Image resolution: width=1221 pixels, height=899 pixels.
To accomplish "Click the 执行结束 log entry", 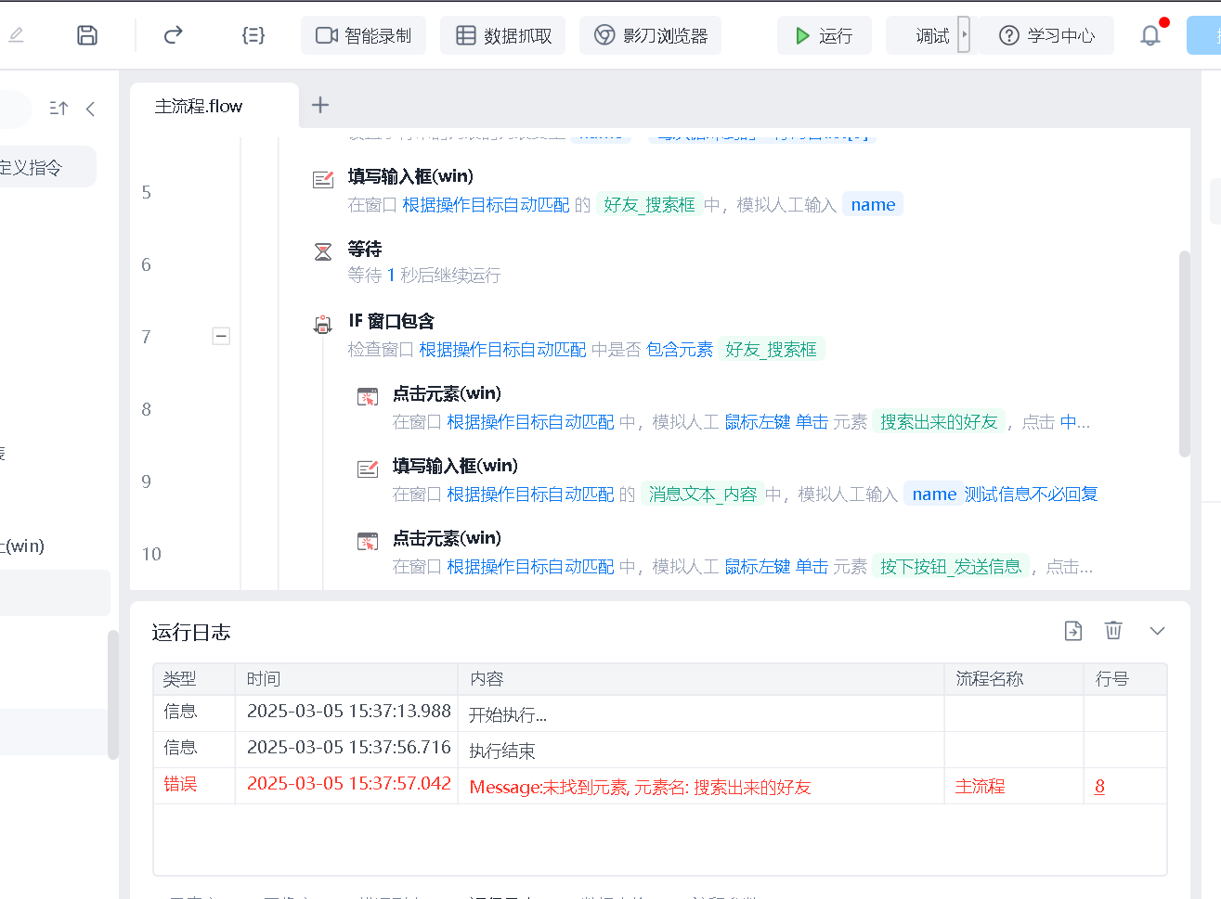I will (501, 751).
